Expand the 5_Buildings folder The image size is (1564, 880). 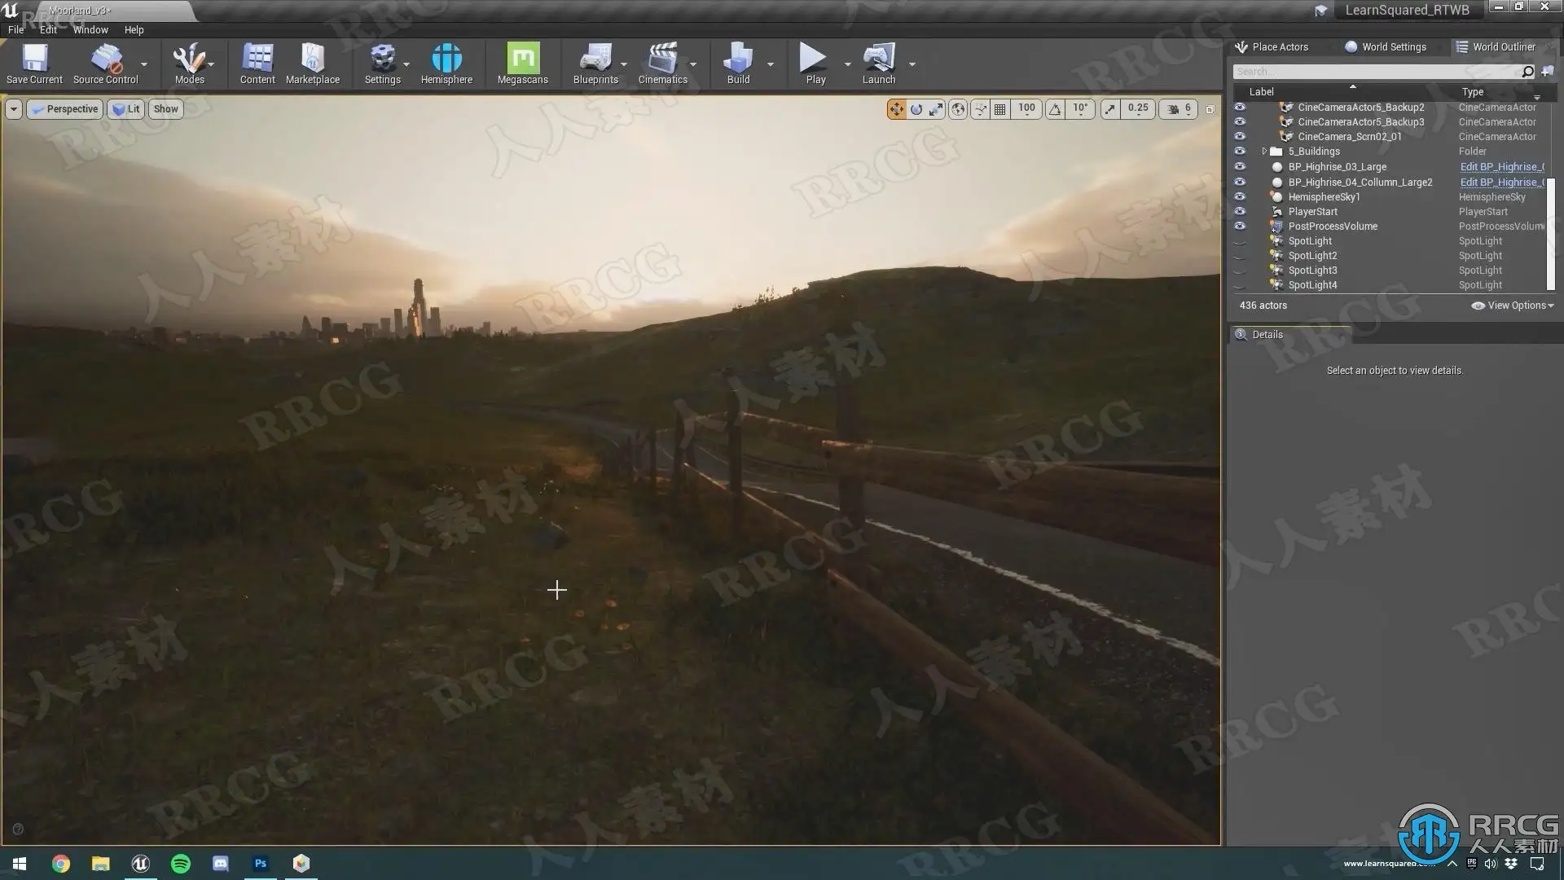tap(1264, 152)
